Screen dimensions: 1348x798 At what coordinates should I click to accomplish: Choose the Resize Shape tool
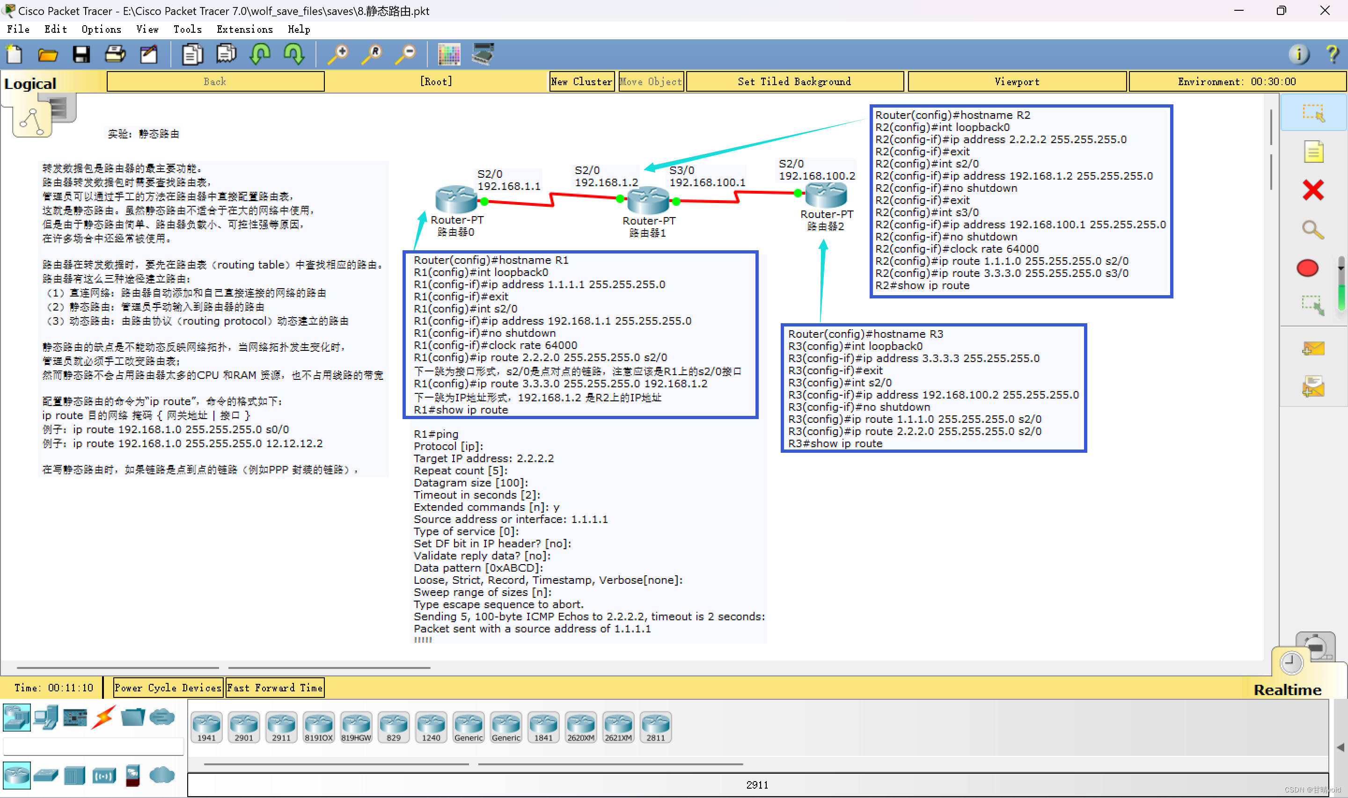[1313, 305]
